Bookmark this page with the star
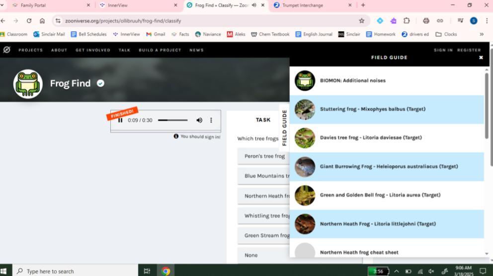This screenshot has height=276, width=493. (x=362, y=21)
